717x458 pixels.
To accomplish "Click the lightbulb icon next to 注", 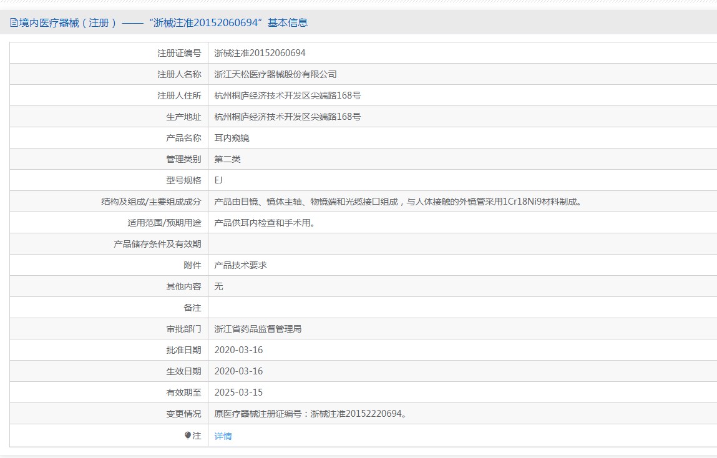I will 187,435.
